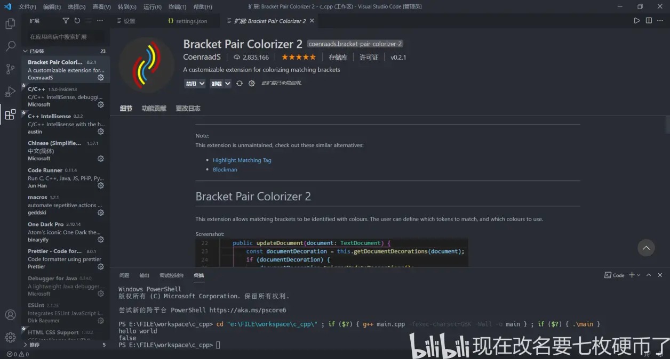Open 转到(G) menu
Screen dimensions: 670x359
127,7
